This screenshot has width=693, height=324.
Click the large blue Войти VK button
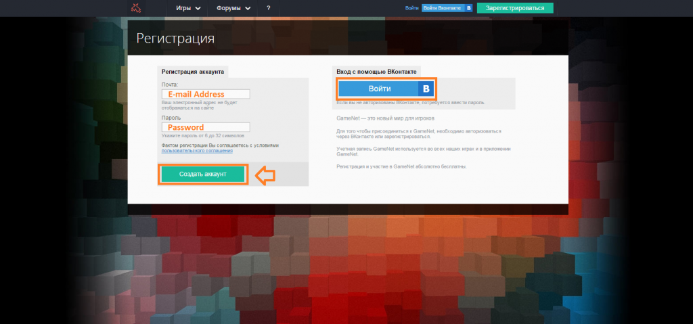coord(386,89)
